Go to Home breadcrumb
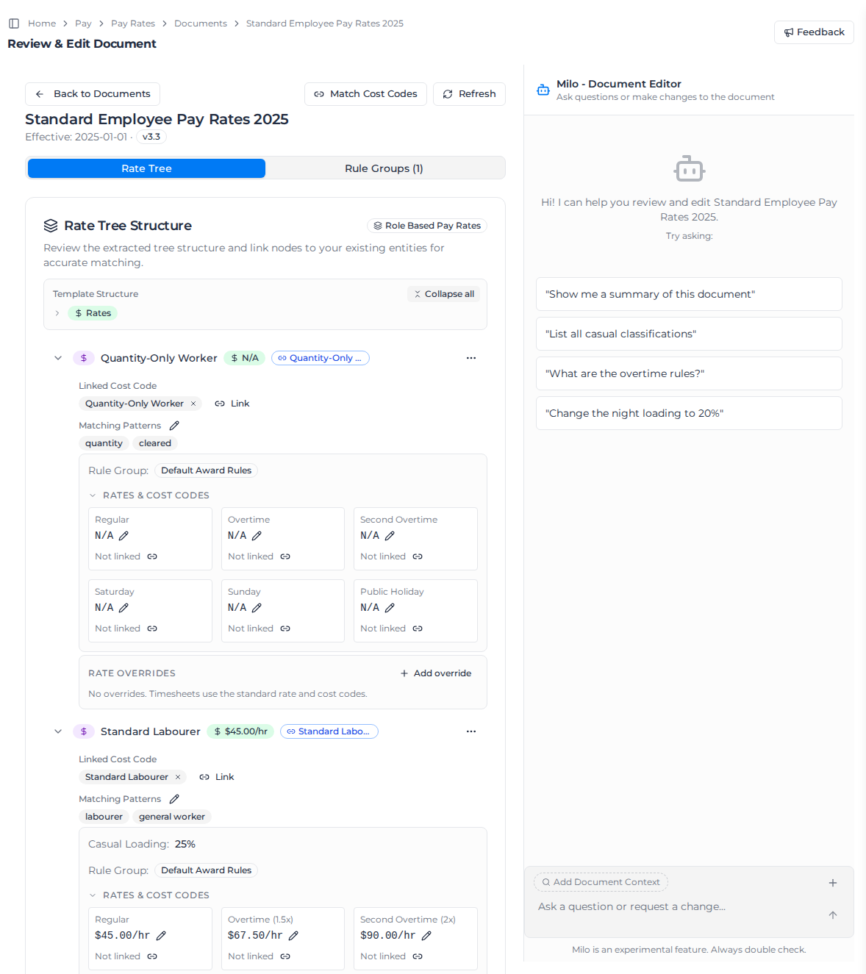 click(42, 24)
